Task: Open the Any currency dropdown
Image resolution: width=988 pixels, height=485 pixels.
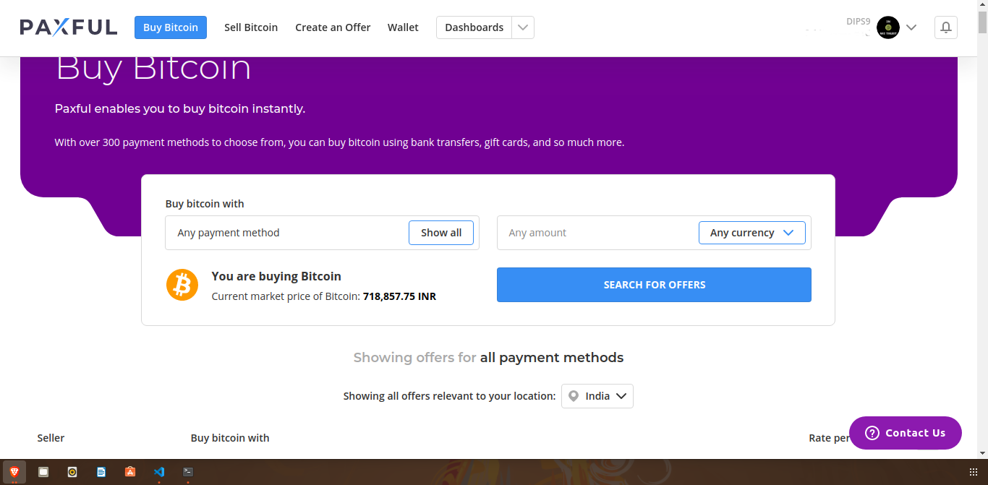Action: point(752,233)
